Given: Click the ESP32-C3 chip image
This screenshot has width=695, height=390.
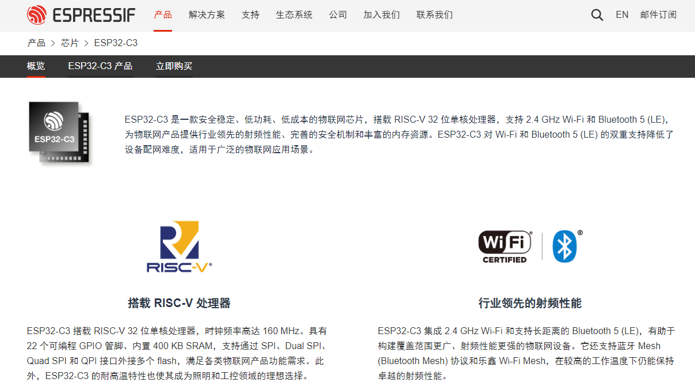Looking at the screenshot, I should (60, 134).
